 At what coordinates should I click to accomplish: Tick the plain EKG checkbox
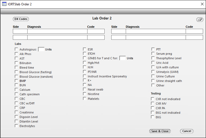tap(152, 117)
